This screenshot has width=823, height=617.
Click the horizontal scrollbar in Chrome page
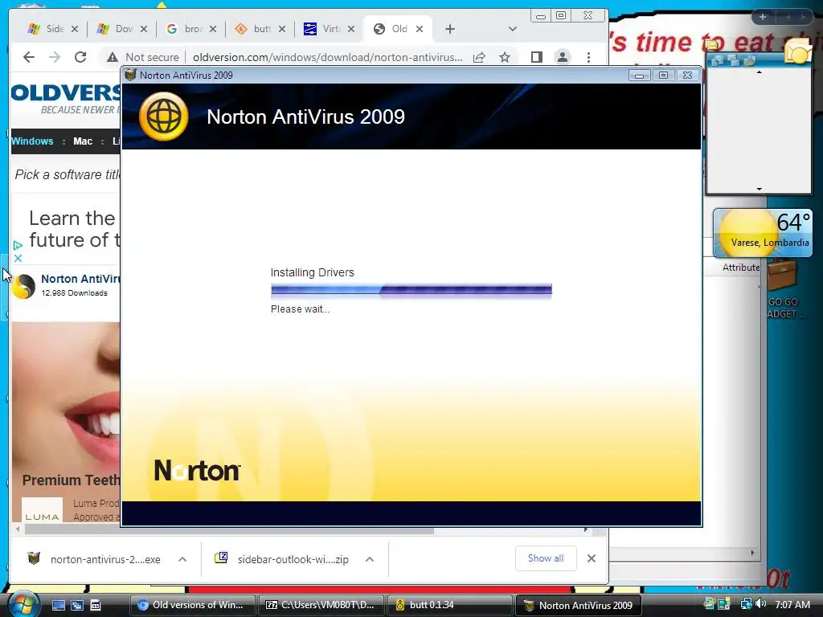pyautogui.click(x=229, y=530)
